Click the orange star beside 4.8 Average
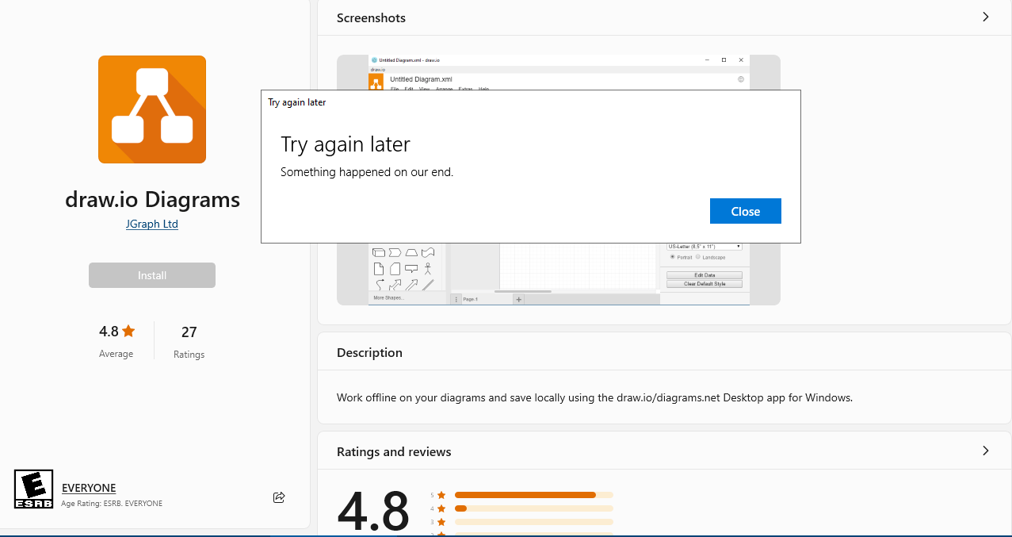This screenshot has height=537, width=1012. [x=128, y=331]
